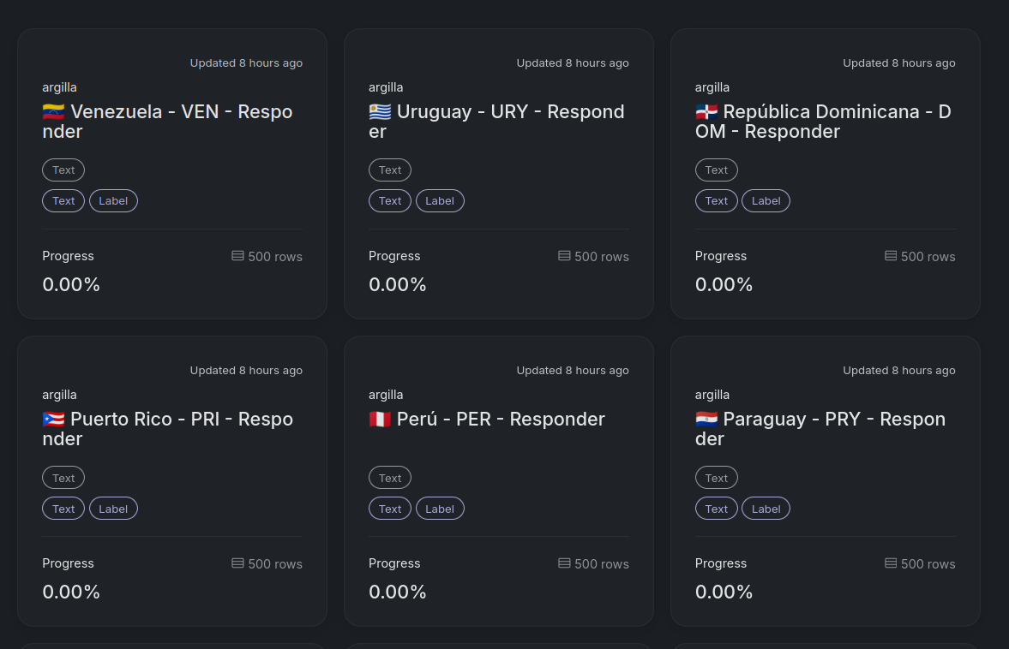Click the rows icon on the Uruguay card

pyautogui.click(x=564, y=256)
